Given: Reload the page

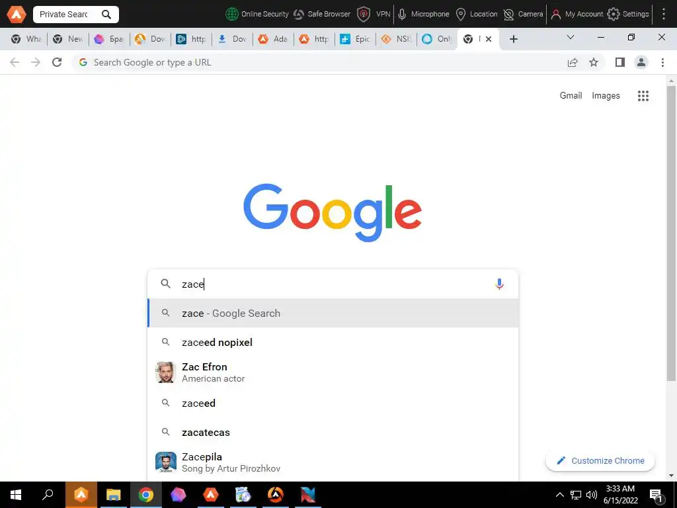Looking at the screenshot, I should tap(57, 62).
